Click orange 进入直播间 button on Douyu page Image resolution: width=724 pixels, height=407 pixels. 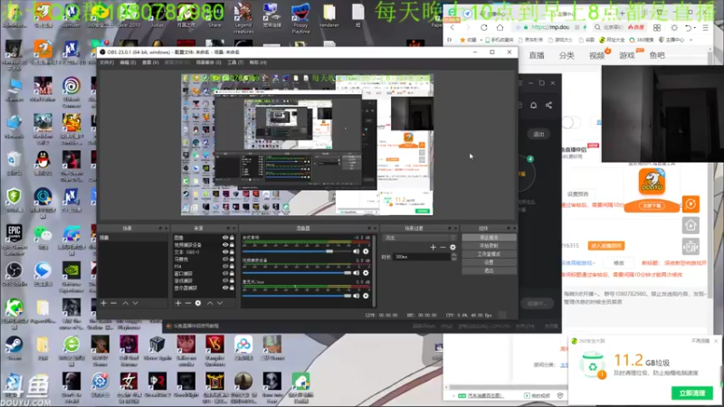605,246
